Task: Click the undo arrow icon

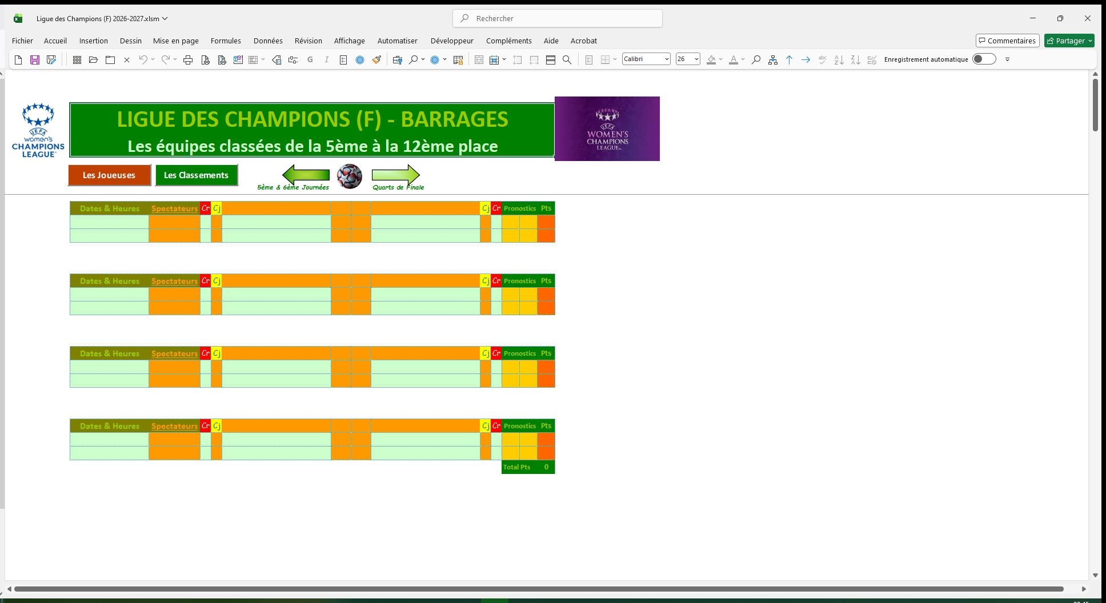Action: pyautogui.click(x=143, y=59)
